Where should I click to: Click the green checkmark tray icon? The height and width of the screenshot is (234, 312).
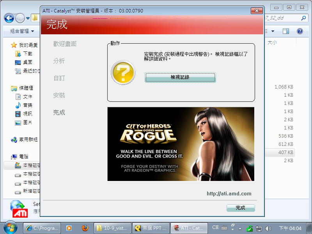[249, 229]
